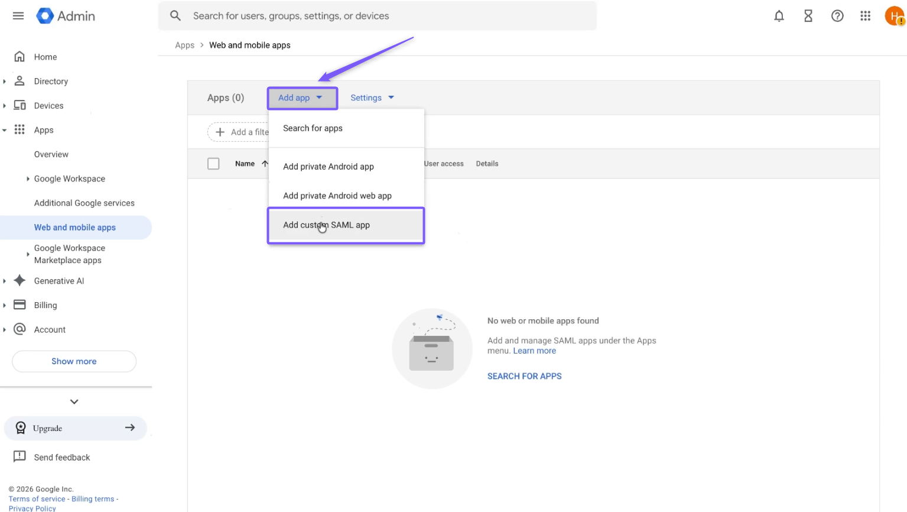Open the Settings dropdown

372,98
